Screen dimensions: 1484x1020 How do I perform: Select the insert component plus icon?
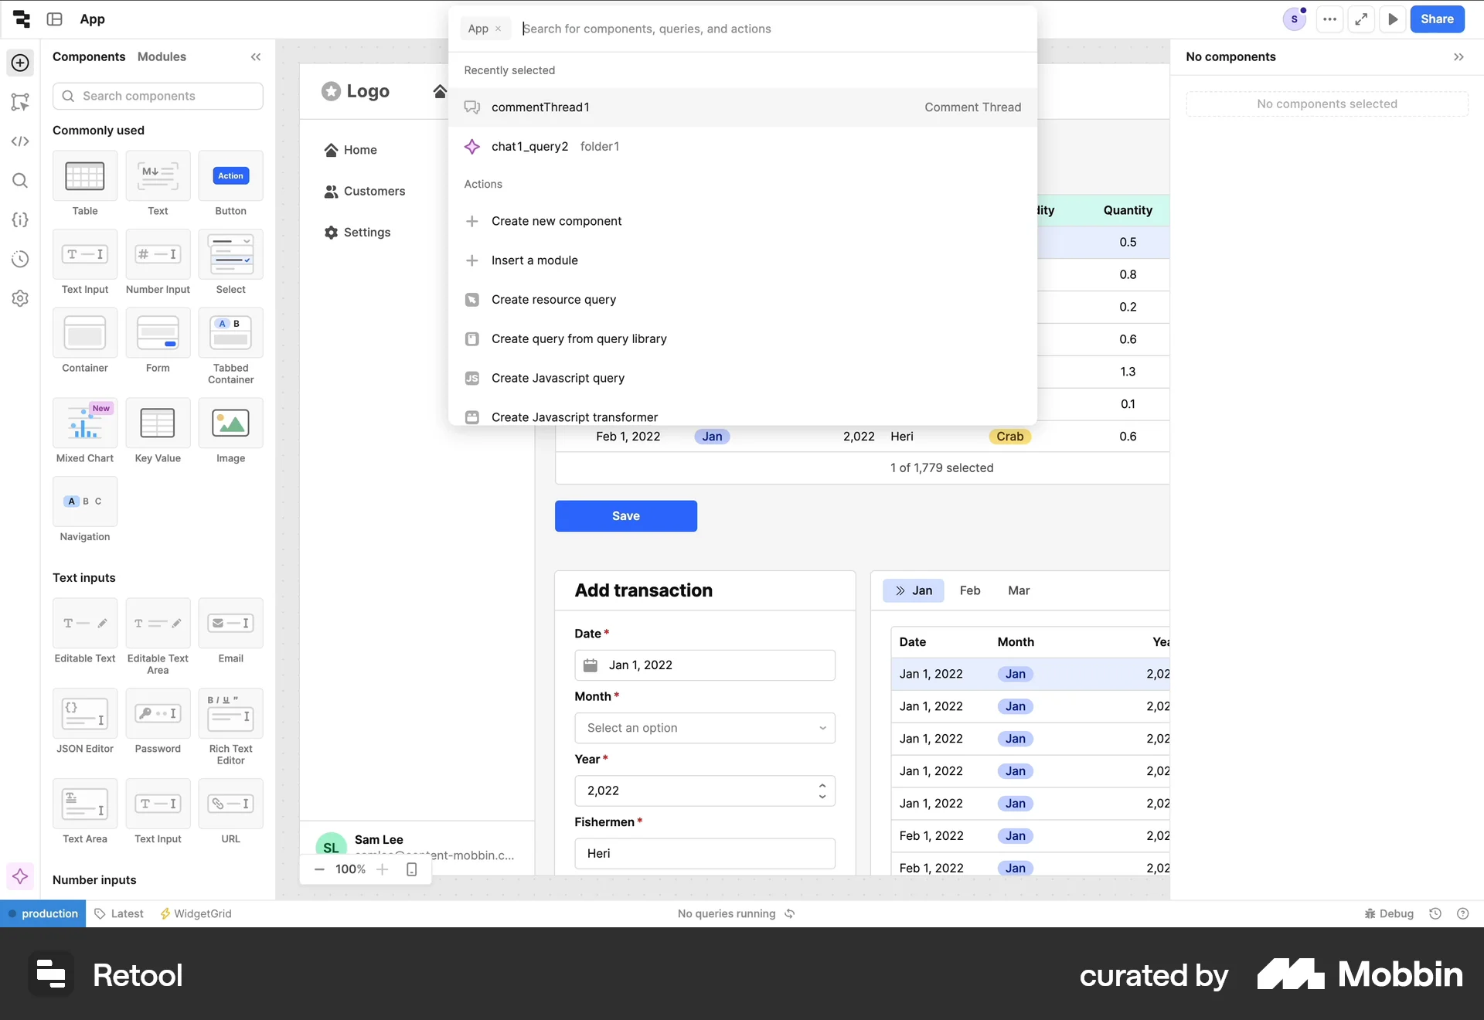(20, 63)
